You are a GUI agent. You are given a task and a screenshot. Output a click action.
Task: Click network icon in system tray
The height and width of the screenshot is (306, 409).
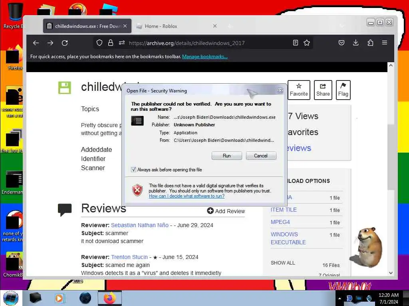(x=359, y=298)
